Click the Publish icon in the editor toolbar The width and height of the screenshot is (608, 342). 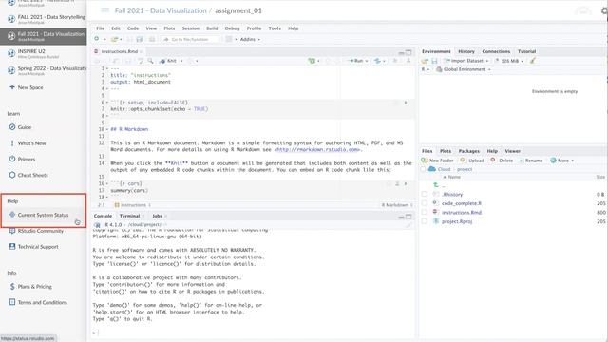click(x=377, y=61)
